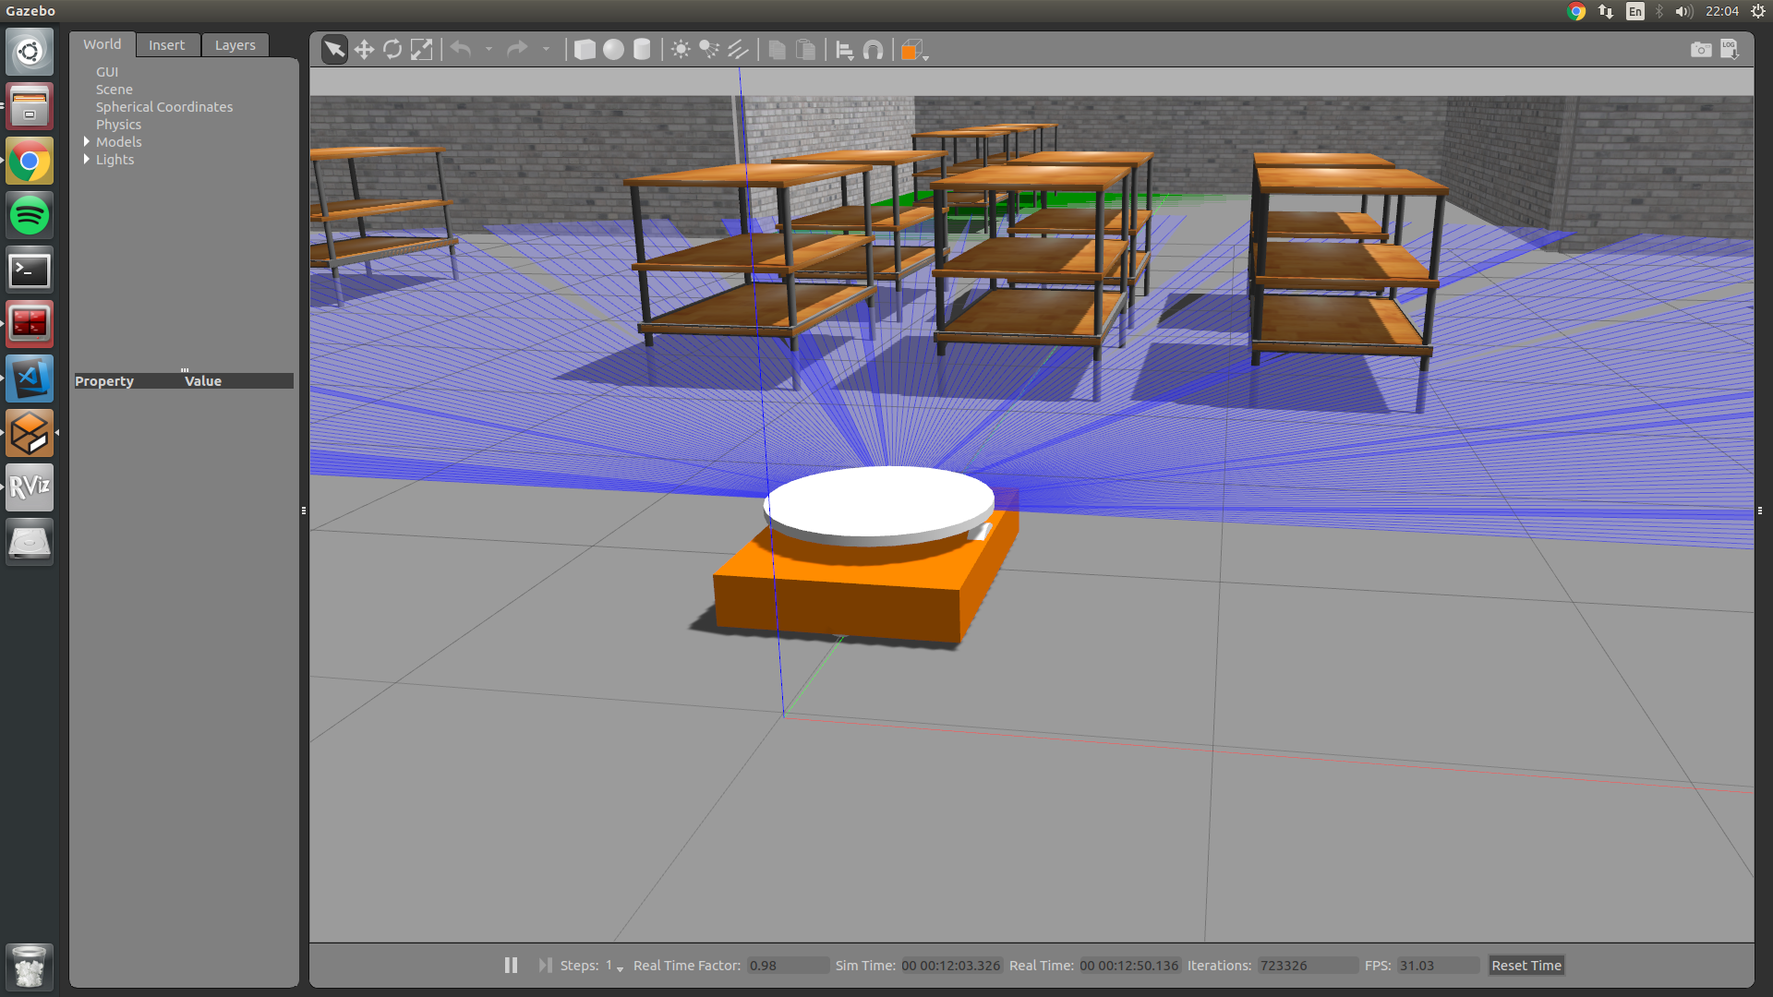Click the Real Time Factor field
This screenshot has height=997, width=1773.
(x=788, y=966)
